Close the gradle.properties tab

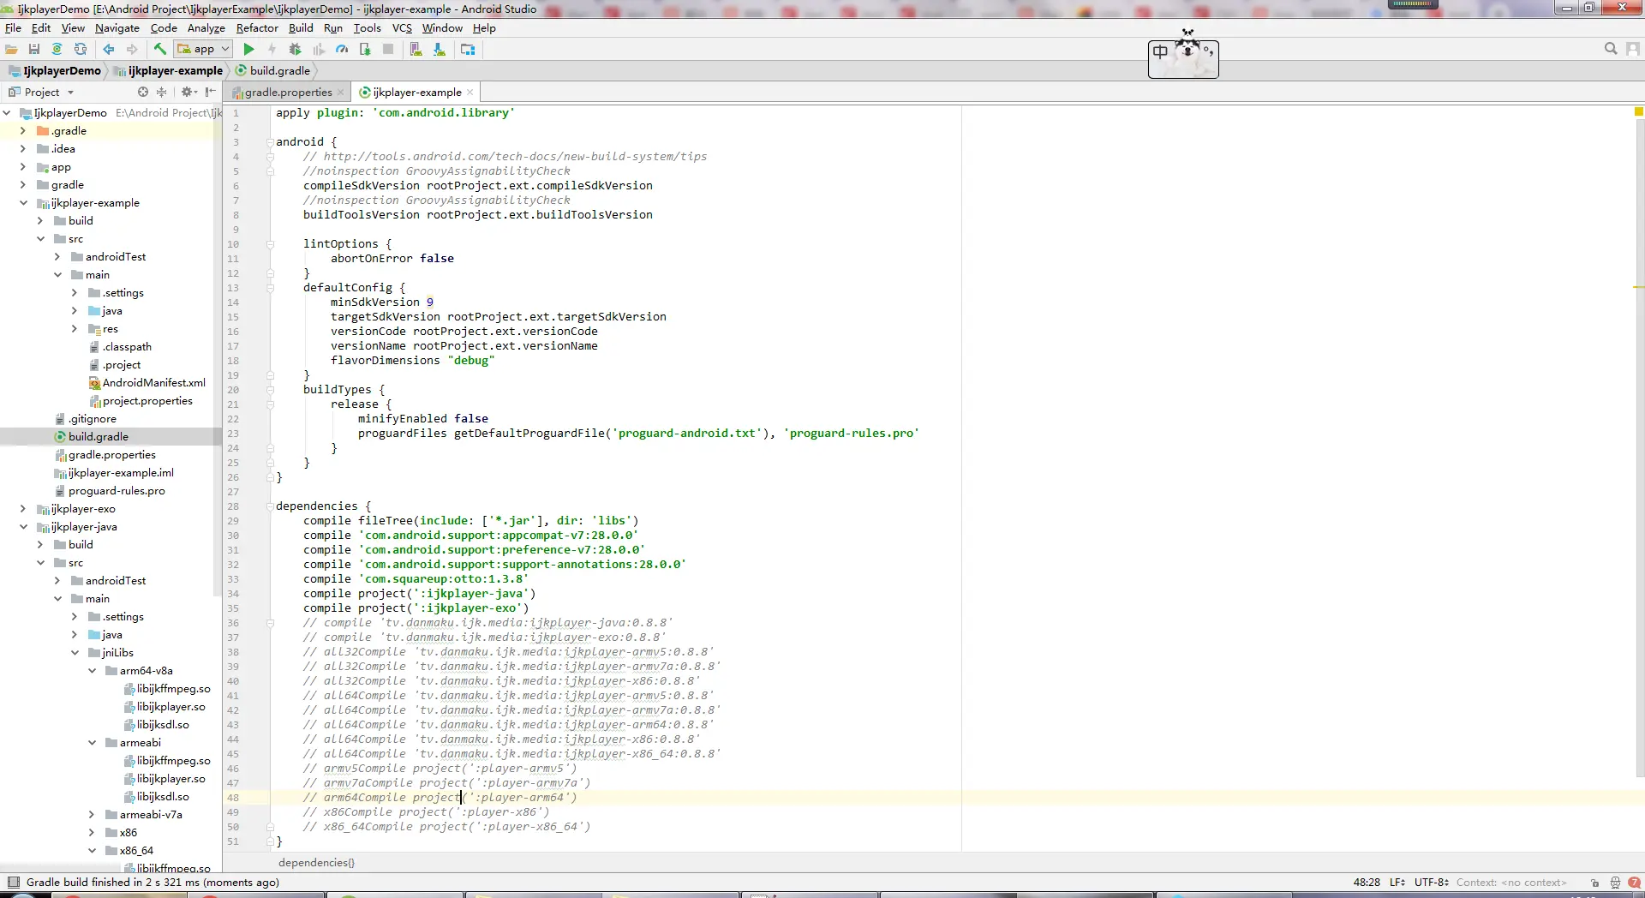(341, 93)
